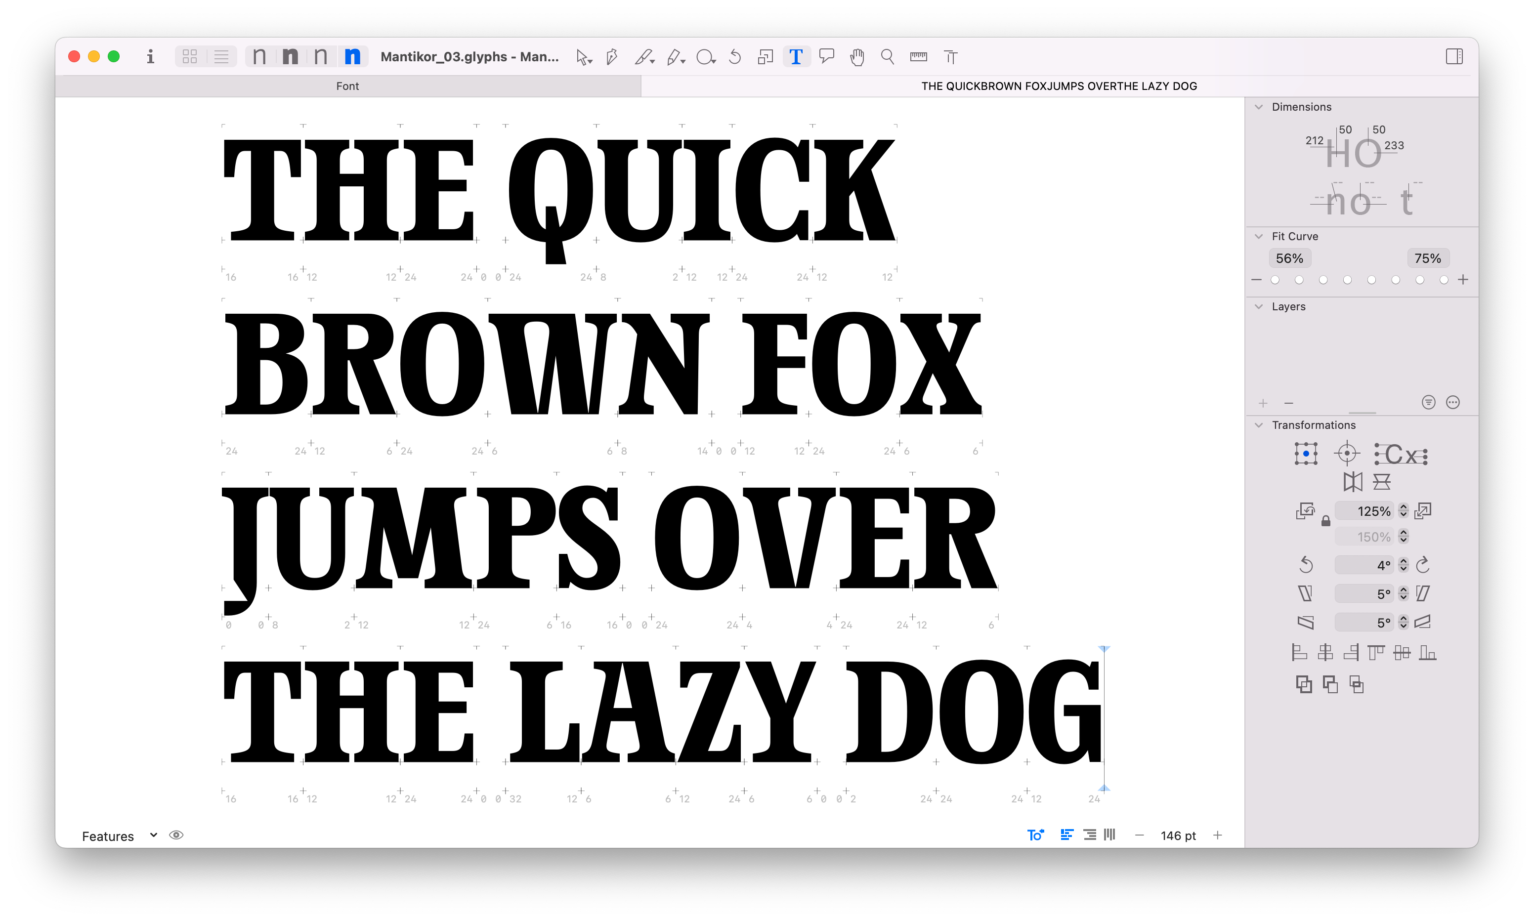Click the flip horizontal mirror icon
This screenshot has height=921, width=1534.
pyautogui.click(x=1353, y=482)
